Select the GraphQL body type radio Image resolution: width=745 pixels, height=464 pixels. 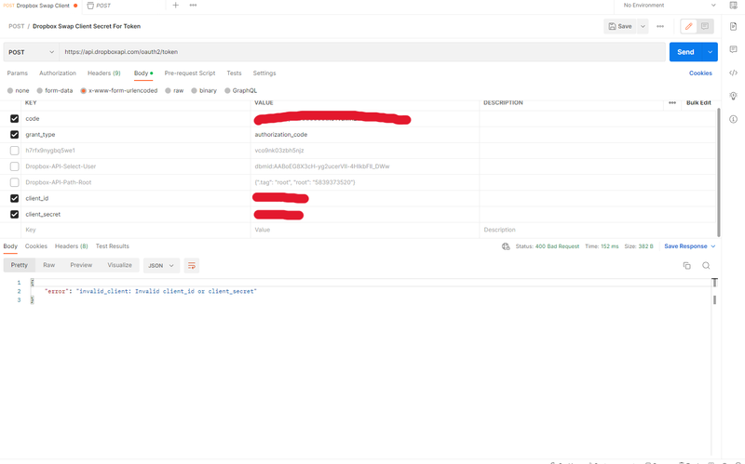pyautogui.click(x=227, y=90)
